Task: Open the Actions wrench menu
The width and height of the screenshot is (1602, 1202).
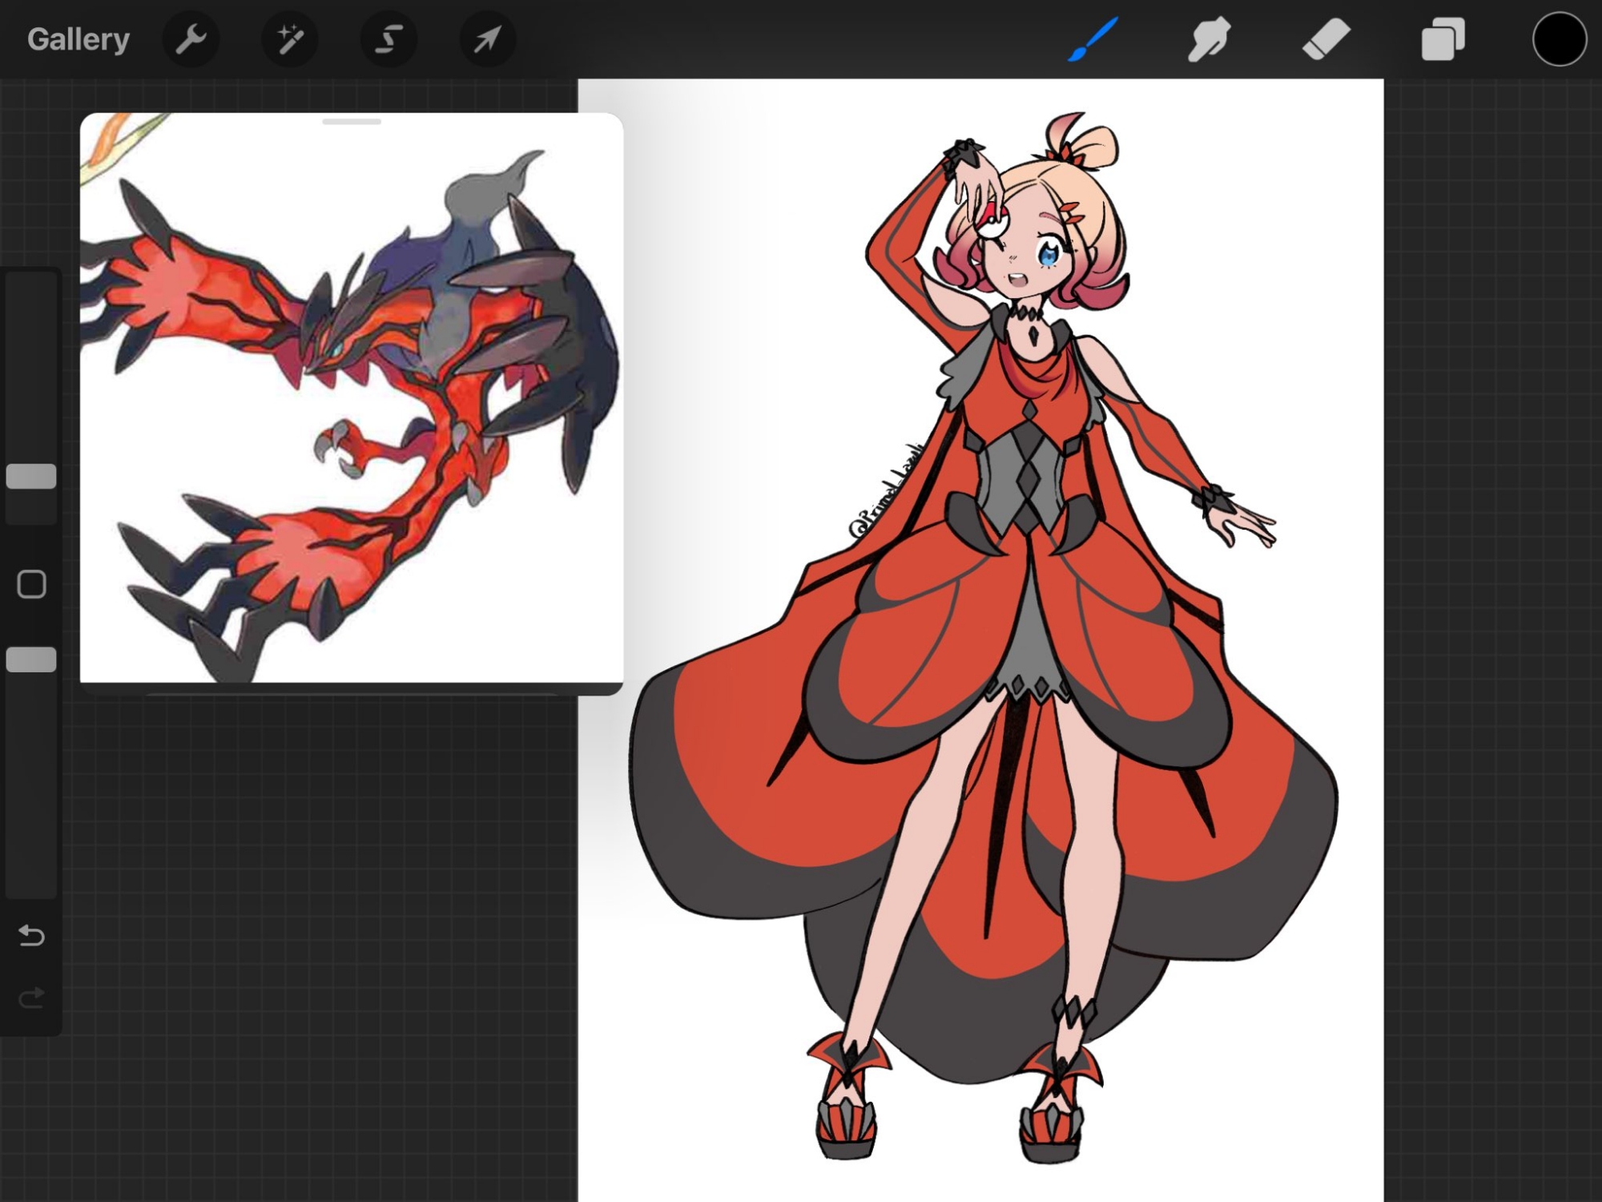Action: tap(191, 39)
